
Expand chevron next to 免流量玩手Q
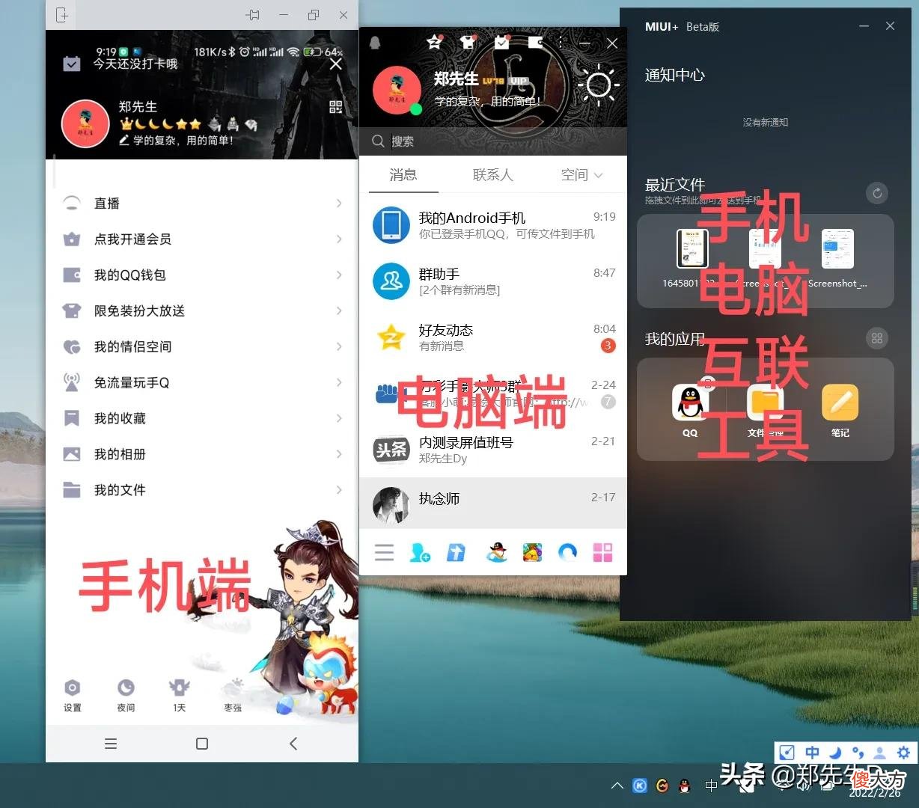coord(339,382)
